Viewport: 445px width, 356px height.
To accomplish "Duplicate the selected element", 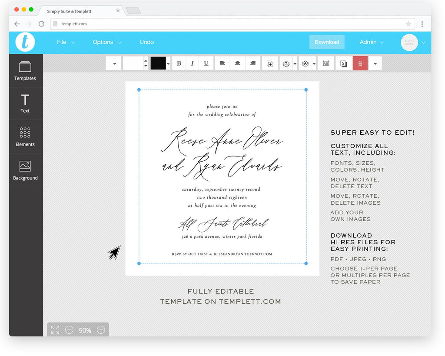I will pyautogui.click(x=270, y=63).
